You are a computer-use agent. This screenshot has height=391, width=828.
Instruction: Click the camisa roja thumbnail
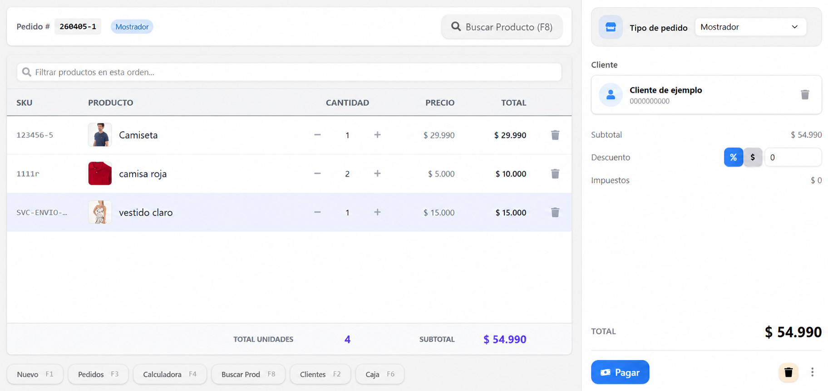pyautogui.click(x=100, y=173)
